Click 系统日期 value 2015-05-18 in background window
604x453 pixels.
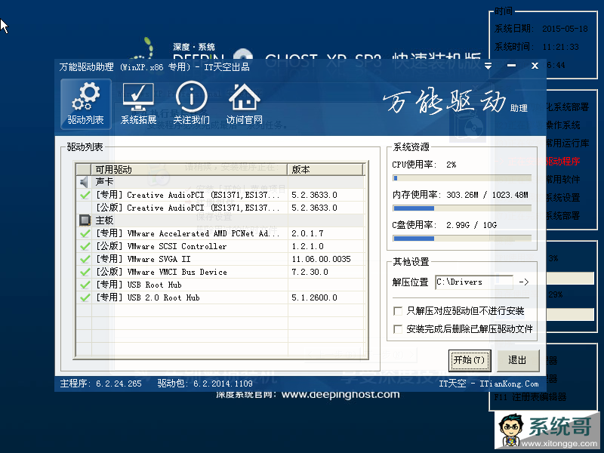pyautogui.click(x=565, y=29)
